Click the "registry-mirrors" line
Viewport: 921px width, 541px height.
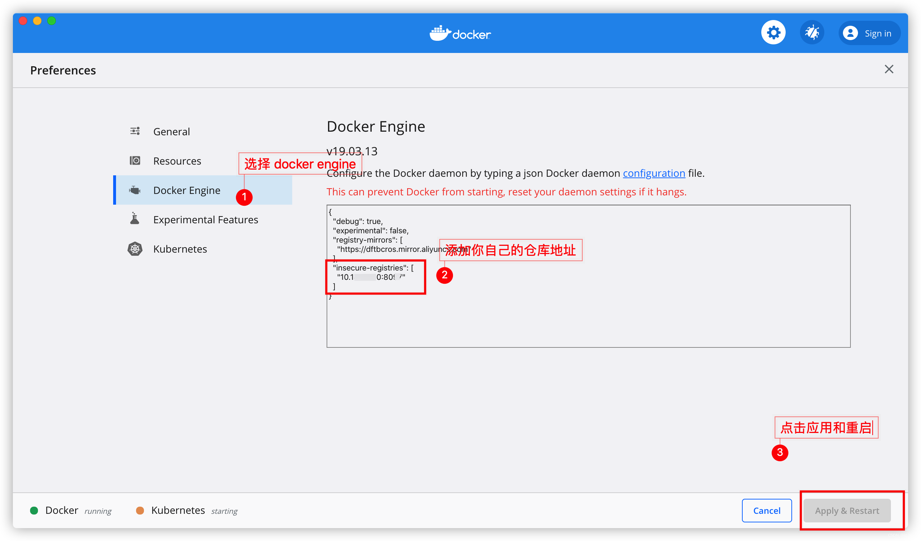[368, 240]
